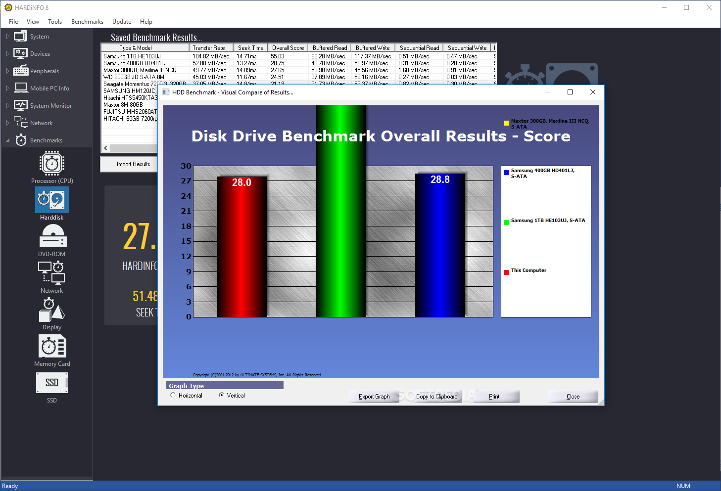
Task: Select the Vertical graph type radio button
Action: click(x=221, y=395)
